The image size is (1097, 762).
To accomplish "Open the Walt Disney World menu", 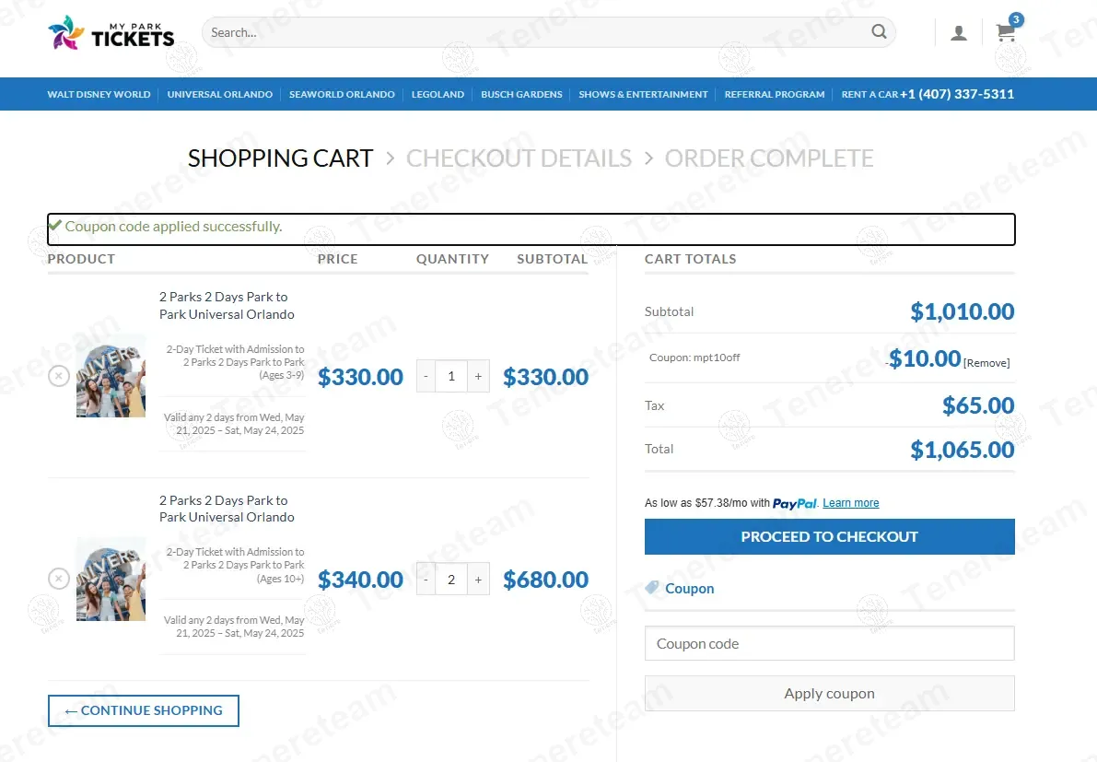I will click(x=99, y=94).
